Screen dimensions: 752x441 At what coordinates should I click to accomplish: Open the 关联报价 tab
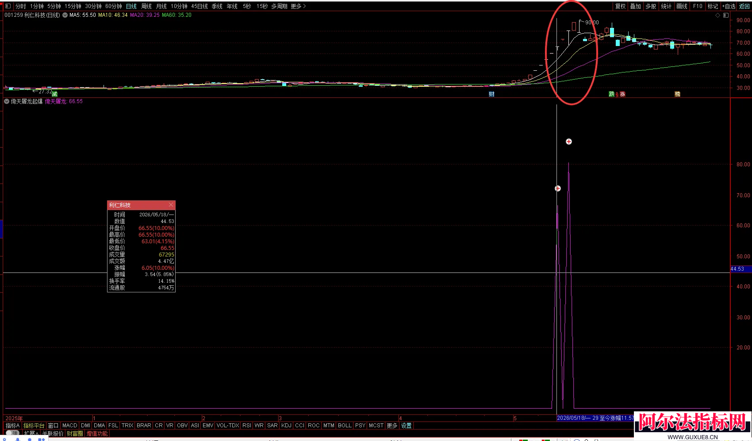click(53, 433)
